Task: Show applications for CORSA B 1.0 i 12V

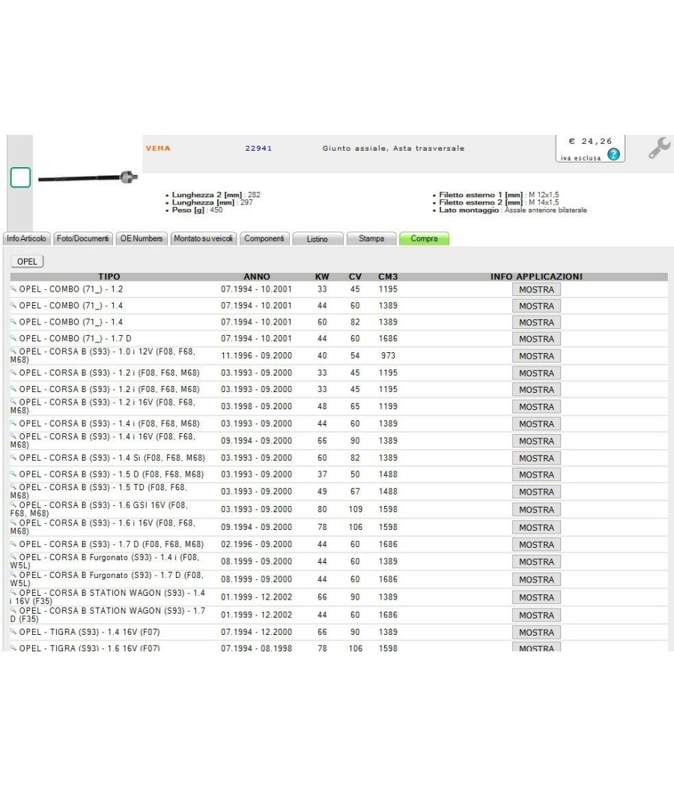Action: click(x=537, y=356)
